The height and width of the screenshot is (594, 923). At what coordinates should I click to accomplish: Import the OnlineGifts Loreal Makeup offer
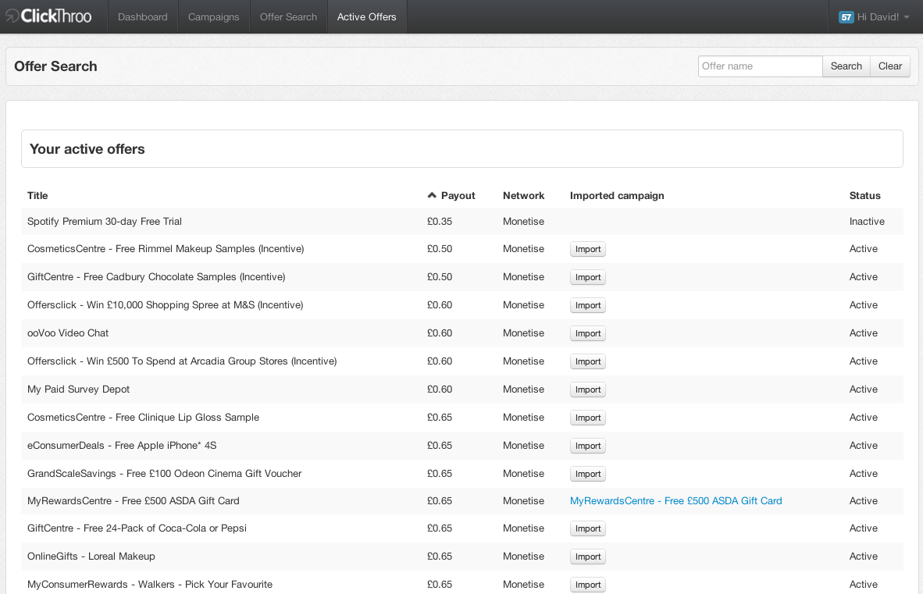click(x=587, y=557)
